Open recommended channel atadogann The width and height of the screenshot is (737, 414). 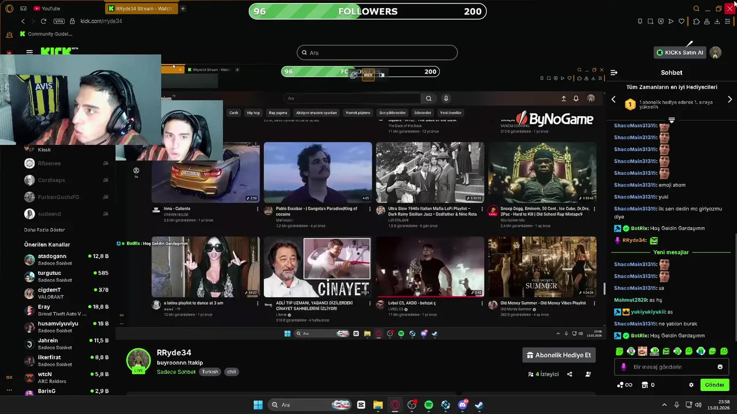(x=66, y=259)
